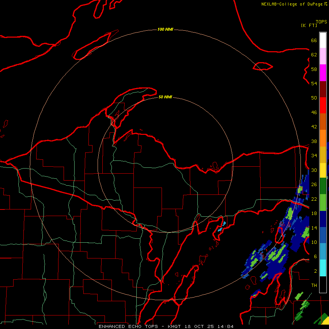329x329 pixels.
Task: Pick the cyan 2 kft legend swatch
Action: click(x=323, y=268)
